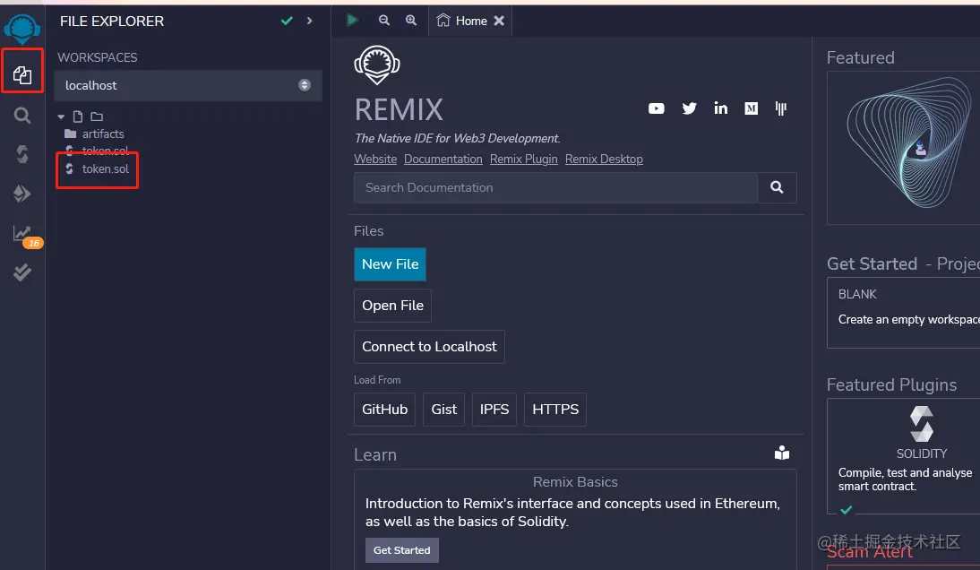Open the Remix Plugin link
980x570 pixels.
point(524,159)
